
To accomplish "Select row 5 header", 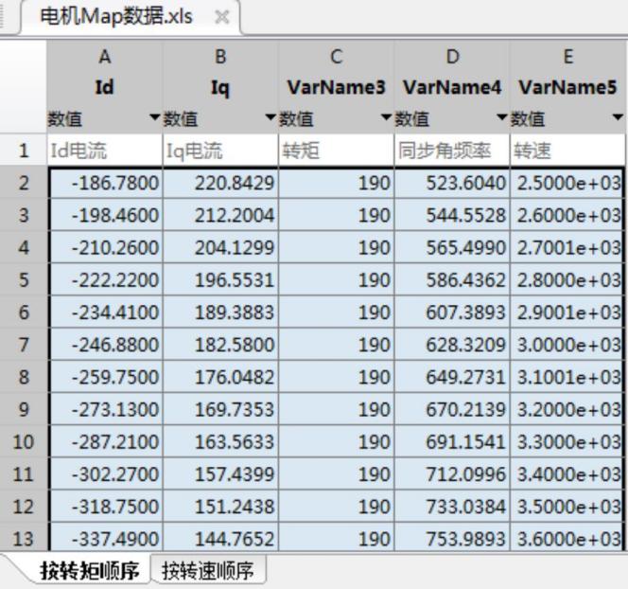I will coord(24,280).
